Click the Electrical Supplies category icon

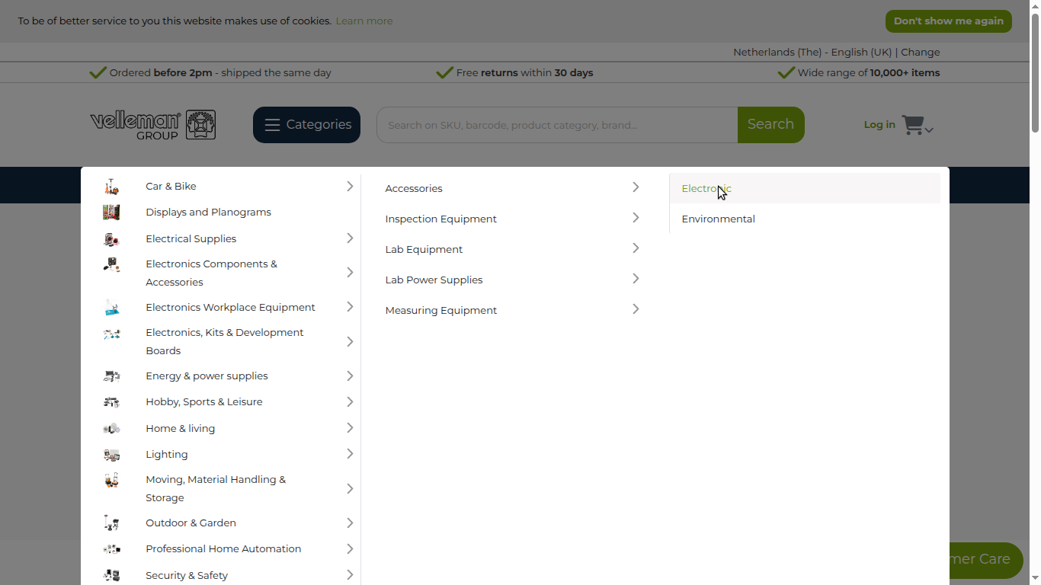pos(112,239)
